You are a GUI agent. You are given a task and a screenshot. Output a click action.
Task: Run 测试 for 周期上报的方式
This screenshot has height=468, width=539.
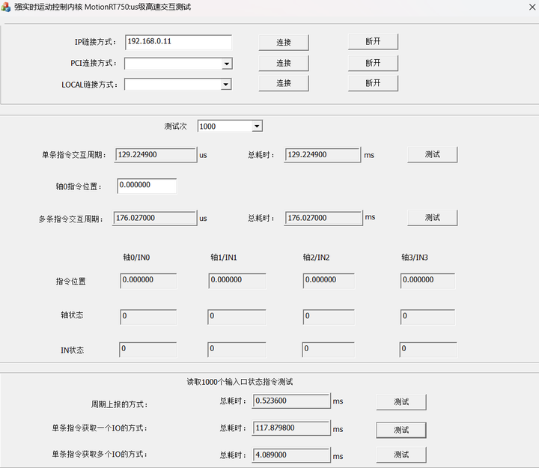[401, 402]
